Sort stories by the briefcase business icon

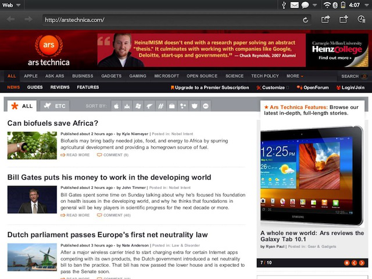pyautogui.click(x=171, y=106)
